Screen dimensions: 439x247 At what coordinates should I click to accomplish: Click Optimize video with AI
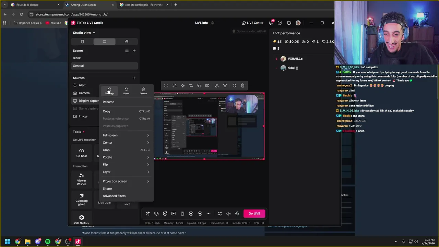[249, 31]
